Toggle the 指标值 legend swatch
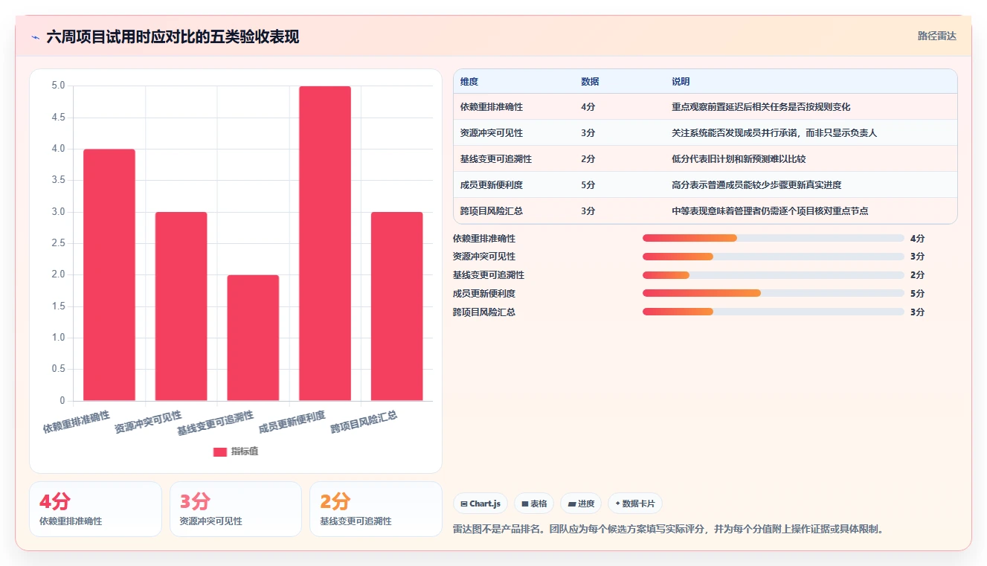The height and width of the screenshot is (566, 987). coord(219,451)
